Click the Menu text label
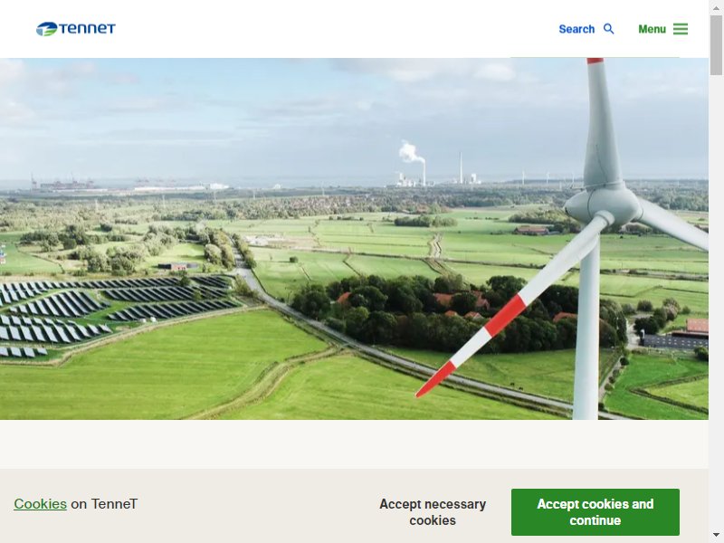724x543 pixels. [652, 29]
